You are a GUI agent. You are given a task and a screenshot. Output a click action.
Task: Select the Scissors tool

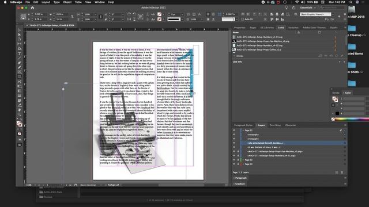[x=19, y=82]
